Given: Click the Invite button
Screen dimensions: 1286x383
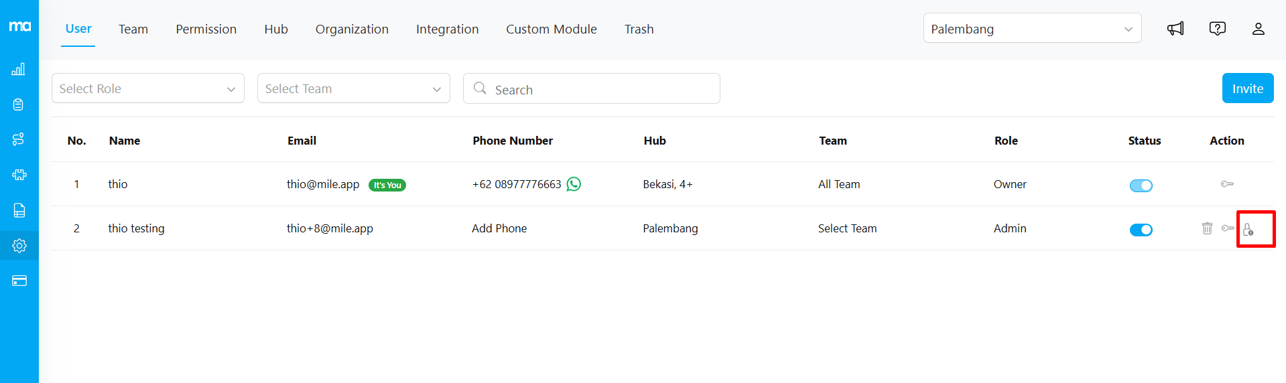Looking at the screenshot, I should pyautogui.click(x=1247, y=88).
